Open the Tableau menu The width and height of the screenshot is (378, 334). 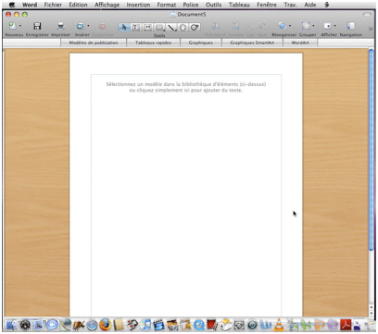[239, 5]
